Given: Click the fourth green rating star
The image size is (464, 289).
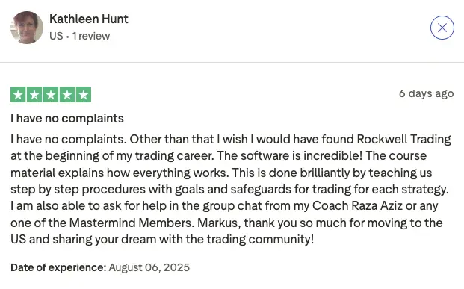Looking at the screenshot, I should tap(67, 95).
